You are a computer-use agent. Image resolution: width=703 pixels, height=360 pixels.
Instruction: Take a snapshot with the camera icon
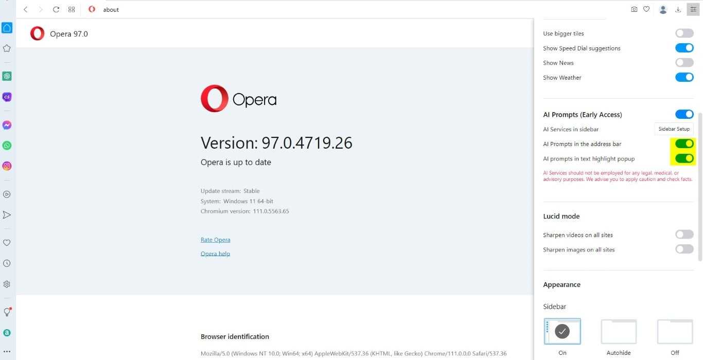(634, 9)
